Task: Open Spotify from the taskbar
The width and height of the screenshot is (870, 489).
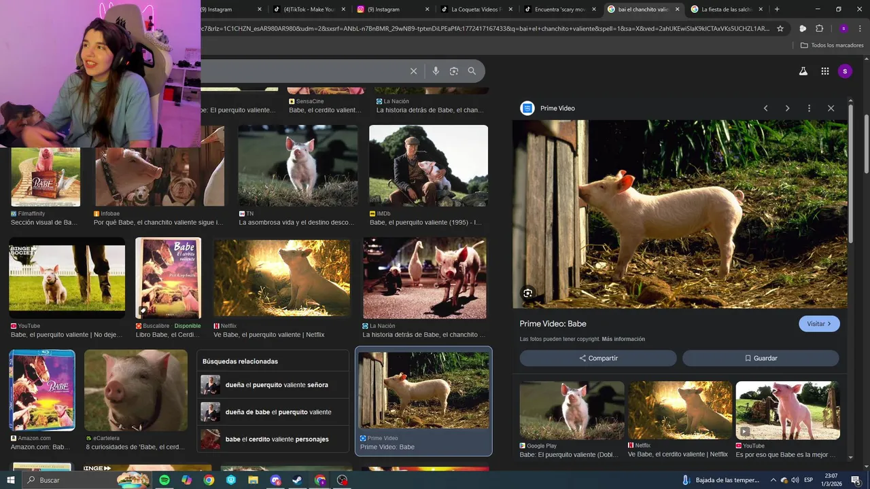Action: point(164,480)
